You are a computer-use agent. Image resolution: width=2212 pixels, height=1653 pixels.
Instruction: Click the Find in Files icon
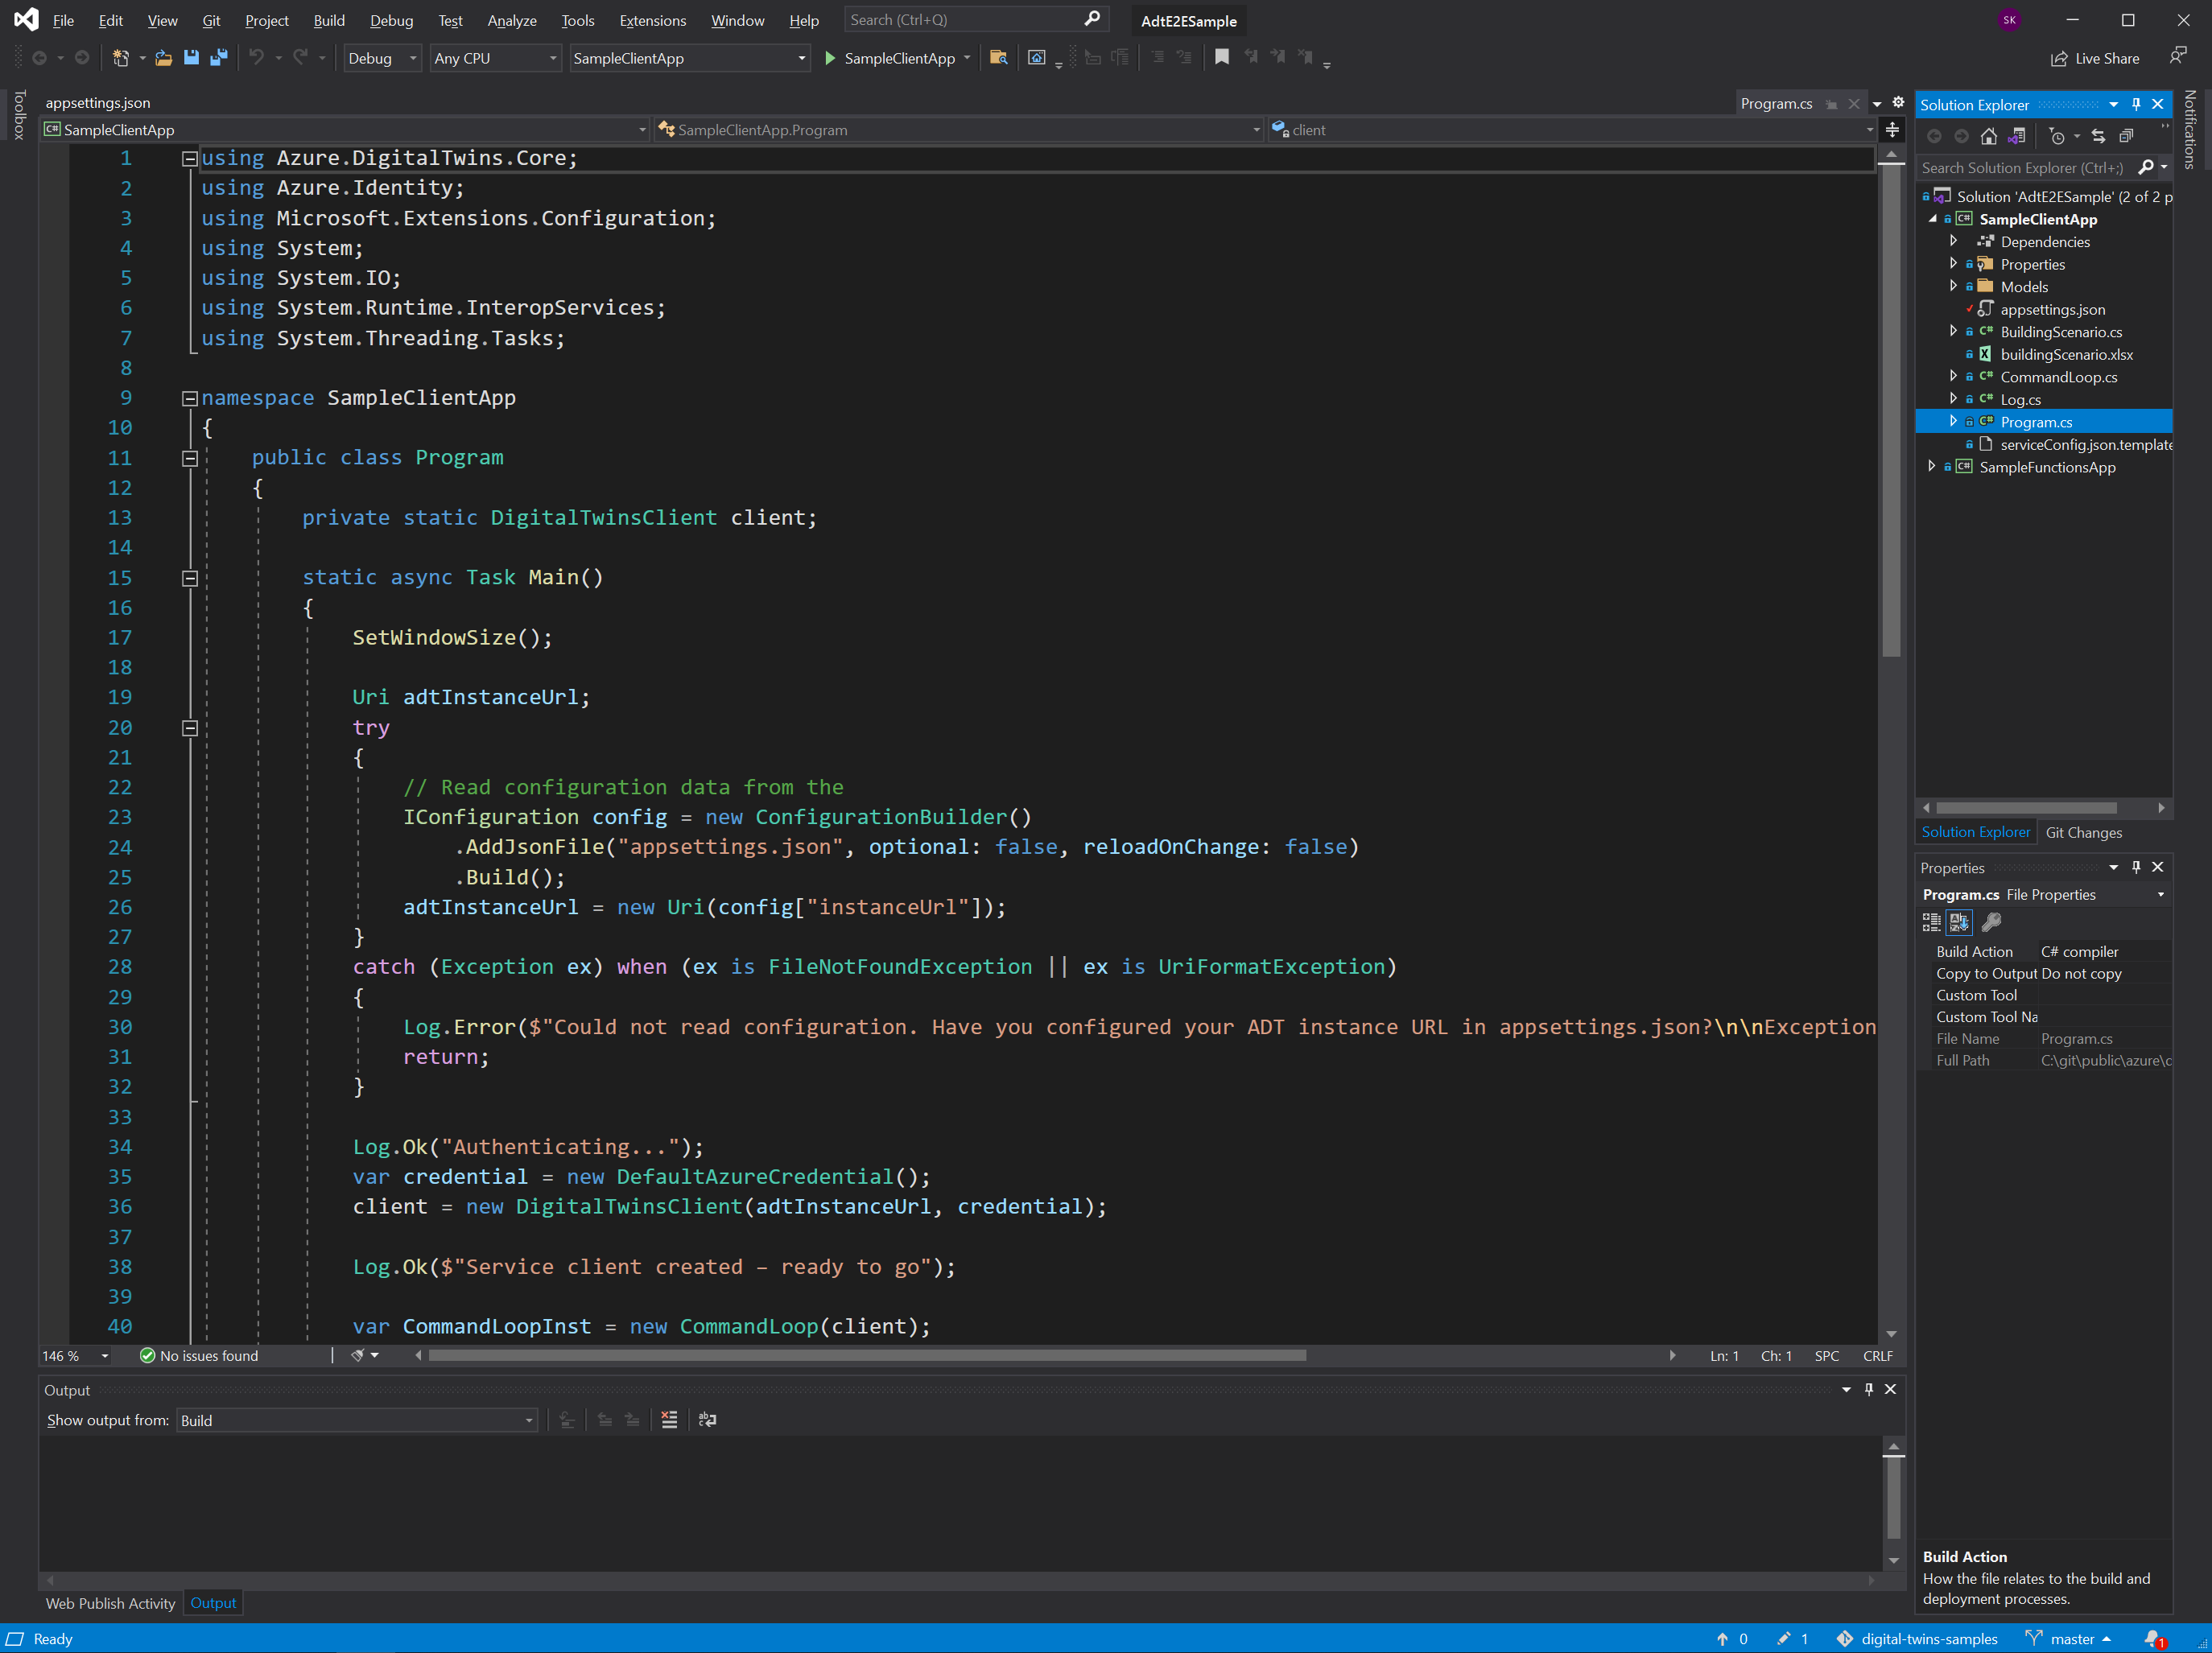click(x=997, y=58)
